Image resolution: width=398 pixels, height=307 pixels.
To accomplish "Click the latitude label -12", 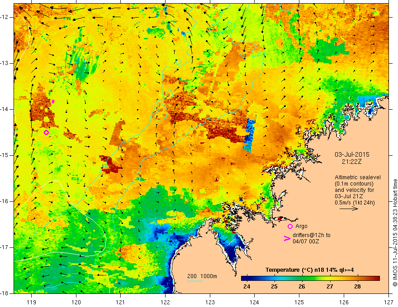I will pyautogui.click(x=5, y=17).
